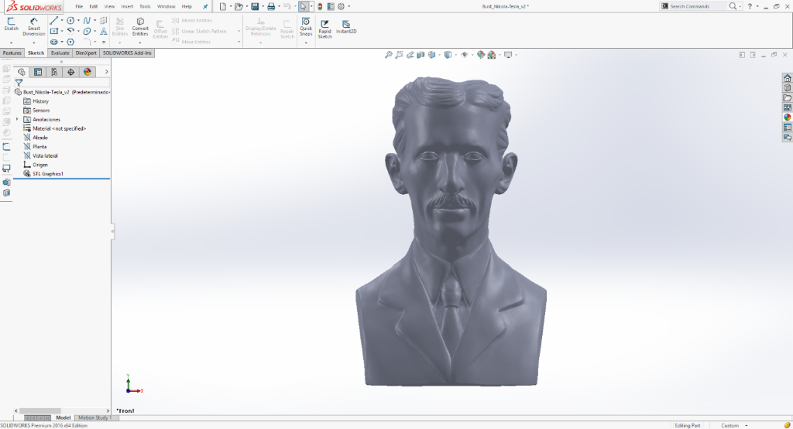793x429 pixels.
Task: Click Zoom to Area icon
Action: click(x=399, y=55)
